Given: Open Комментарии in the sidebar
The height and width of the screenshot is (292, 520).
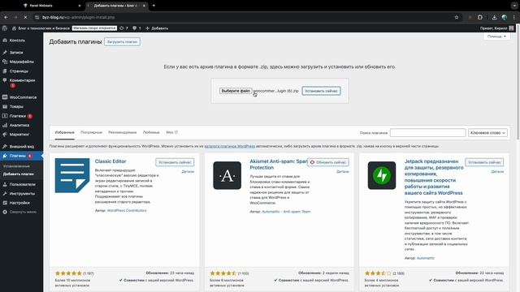Looking at the screenshot, I should [x=22, y=80].
